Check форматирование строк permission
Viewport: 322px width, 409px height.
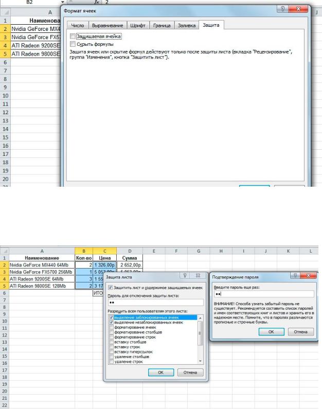(111, 337)
